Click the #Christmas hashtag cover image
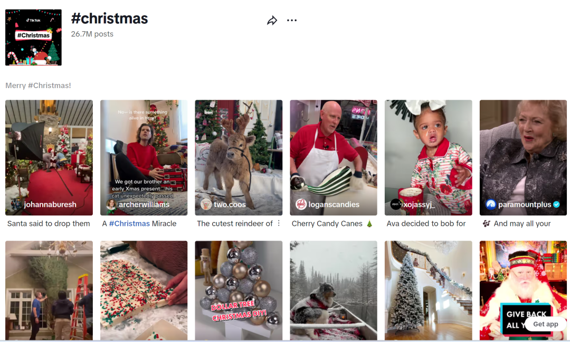This screenshot has width=570, height=342. coord(33,37)
